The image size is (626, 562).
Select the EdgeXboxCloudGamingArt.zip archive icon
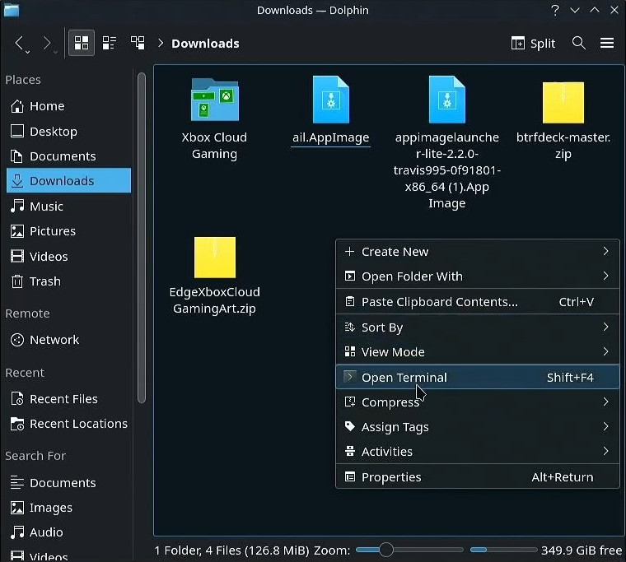click(215, 258)
